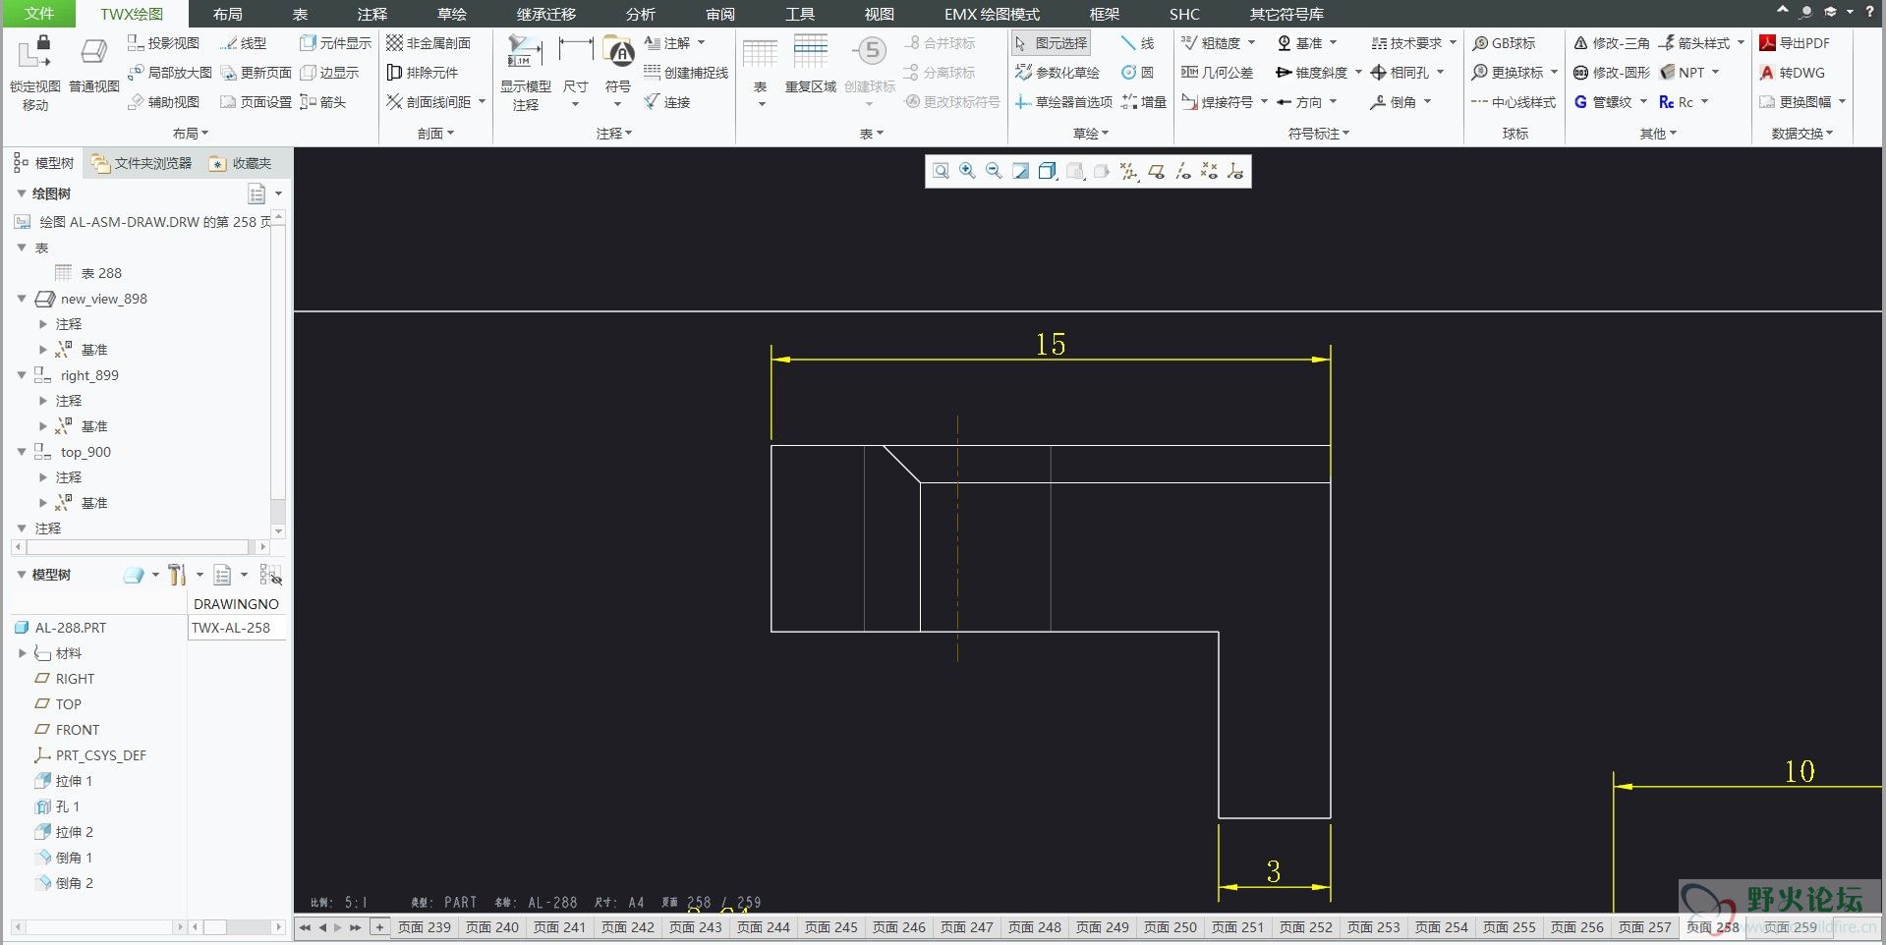Switch to the 布局 ribbon tab
The height and width of the screenshot is (945, 1886).
tap(227, 14)
